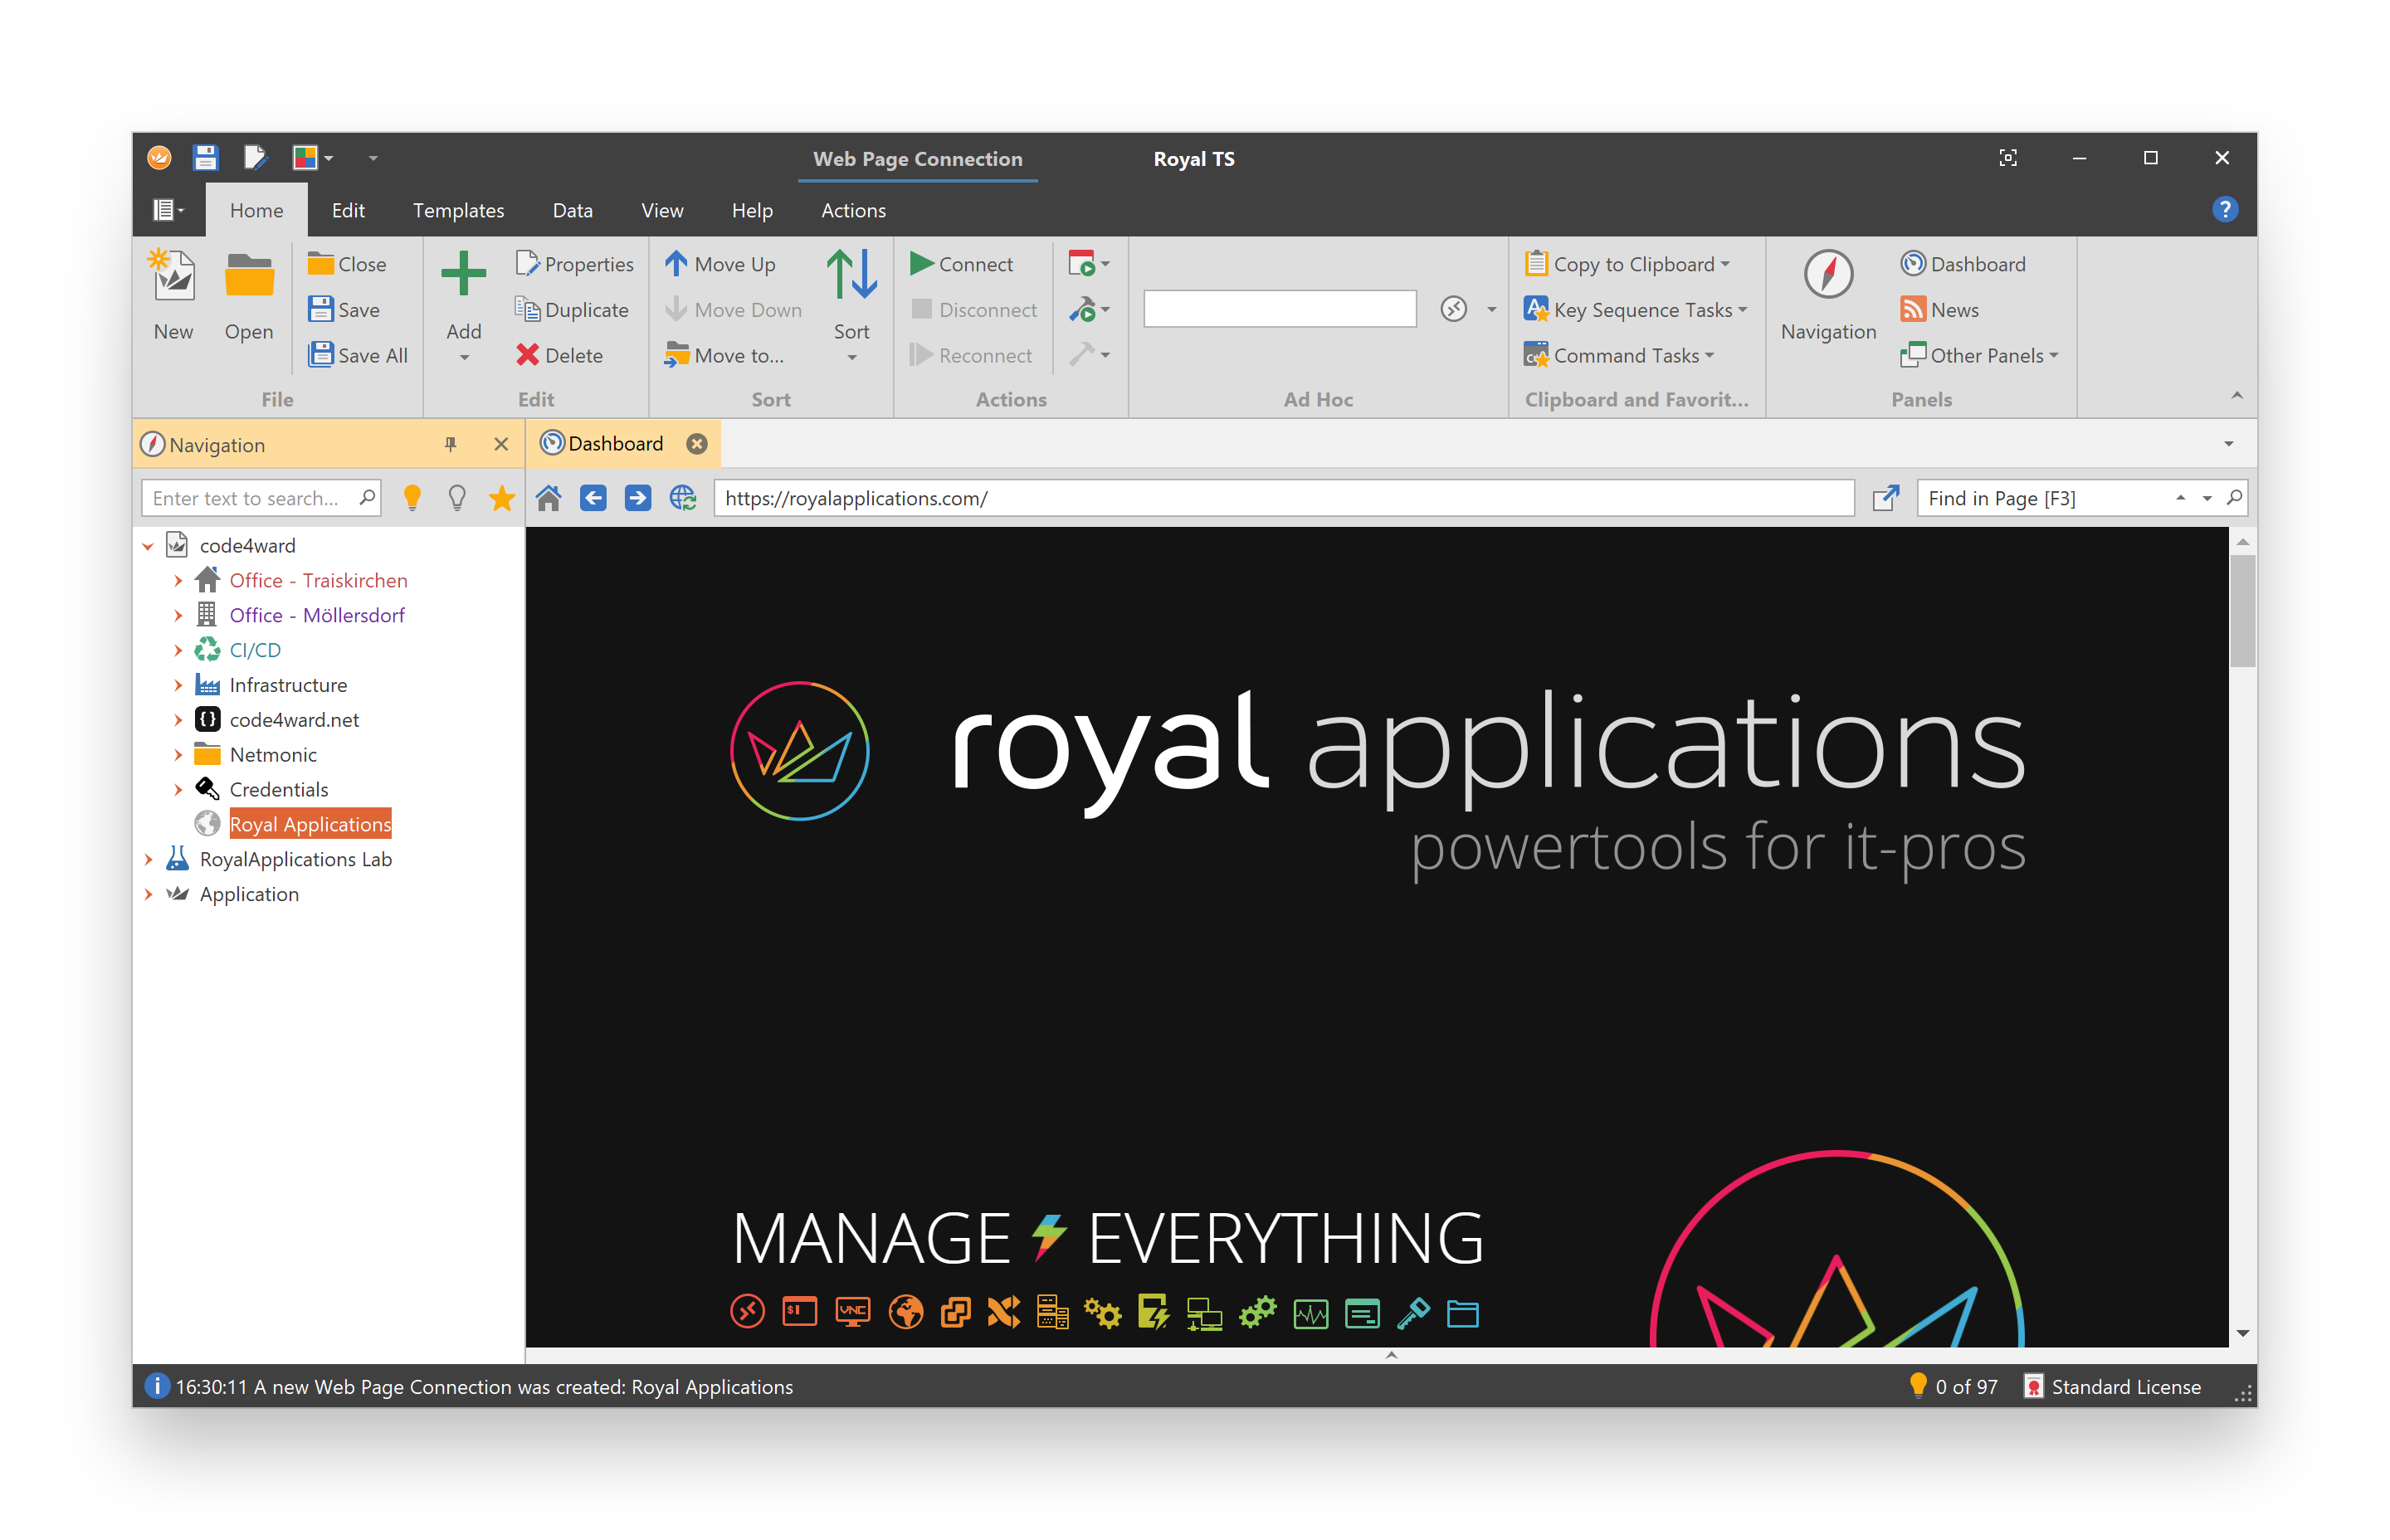Image resolution: width=2390 pixels, height=1540 pixels.
Task: Expand the RoyalApplications Lab item
Action: tap(150, 857)
